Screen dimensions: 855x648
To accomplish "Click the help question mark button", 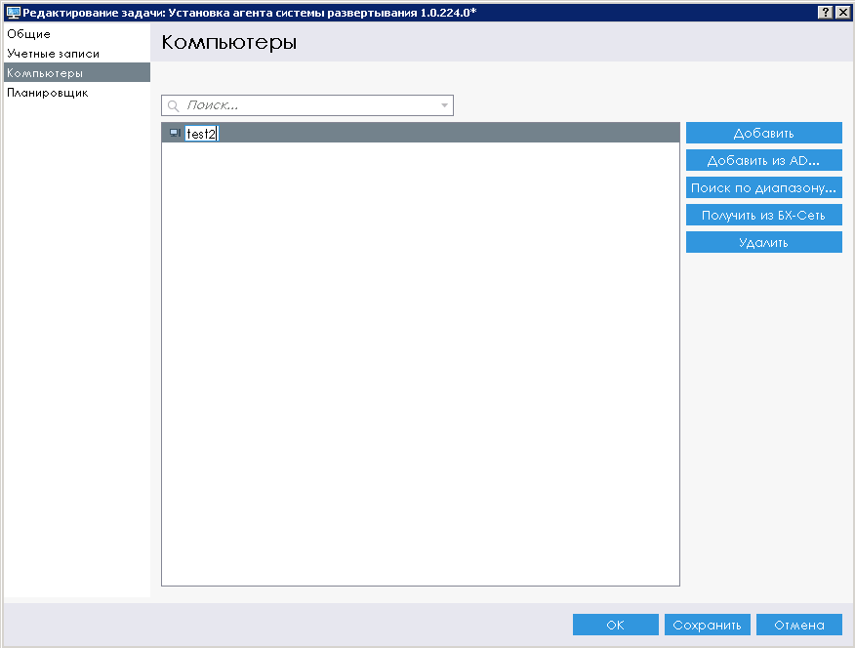I will [x=826, y=12].
